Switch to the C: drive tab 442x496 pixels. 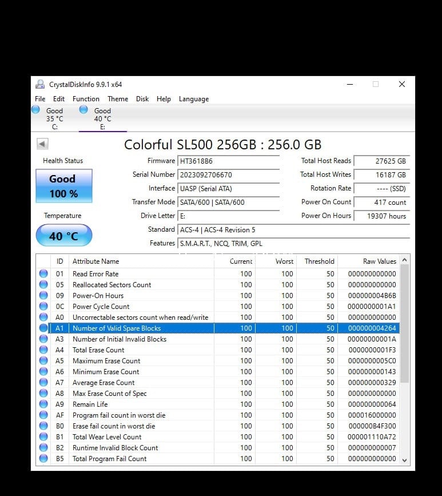coord(54,118)
